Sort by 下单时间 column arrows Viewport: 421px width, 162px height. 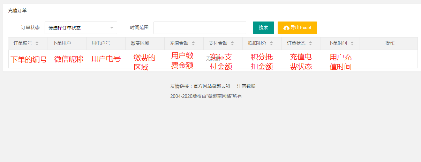pos(352,43)
